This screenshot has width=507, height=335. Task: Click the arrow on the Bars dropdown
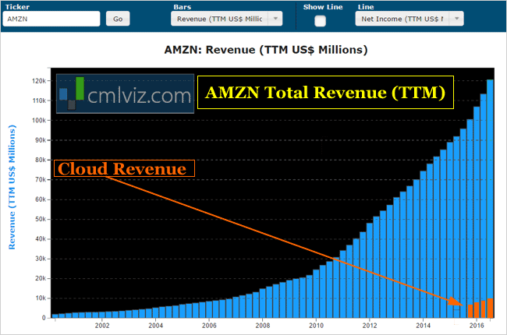(x=275, y=19)
